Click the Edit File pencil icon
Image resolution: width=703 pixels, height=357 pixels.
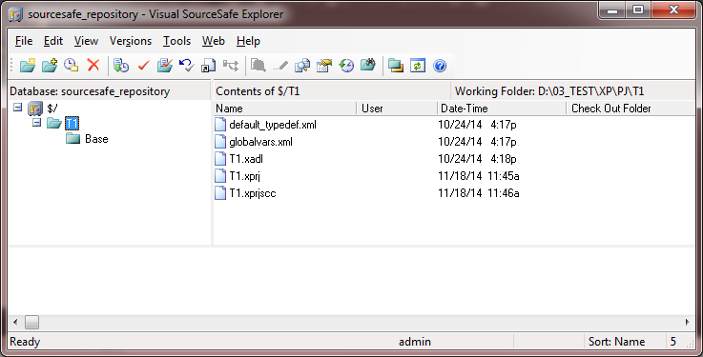[280, 66]
